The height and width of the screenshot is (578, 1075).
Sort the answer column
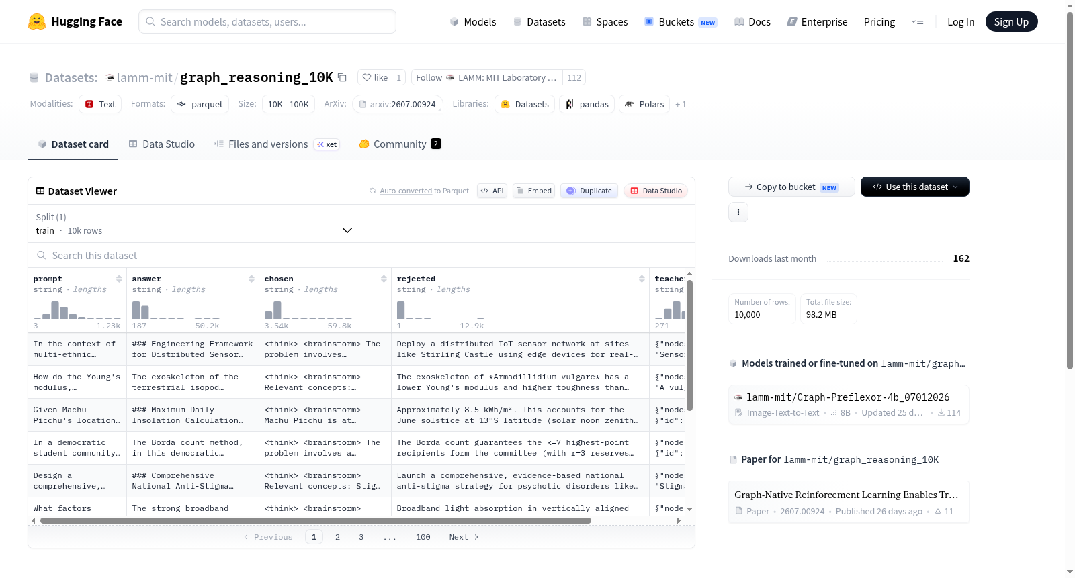(x=251, y=279)
